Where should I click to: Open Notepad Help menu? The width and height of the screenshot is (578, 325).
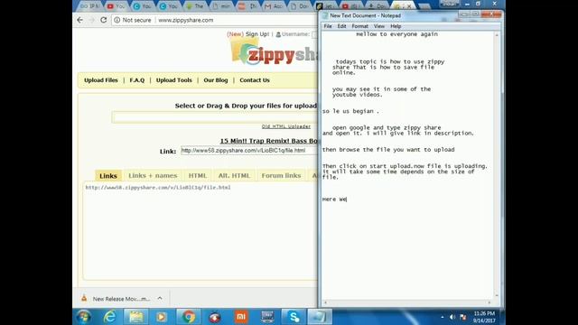point(396,26)
